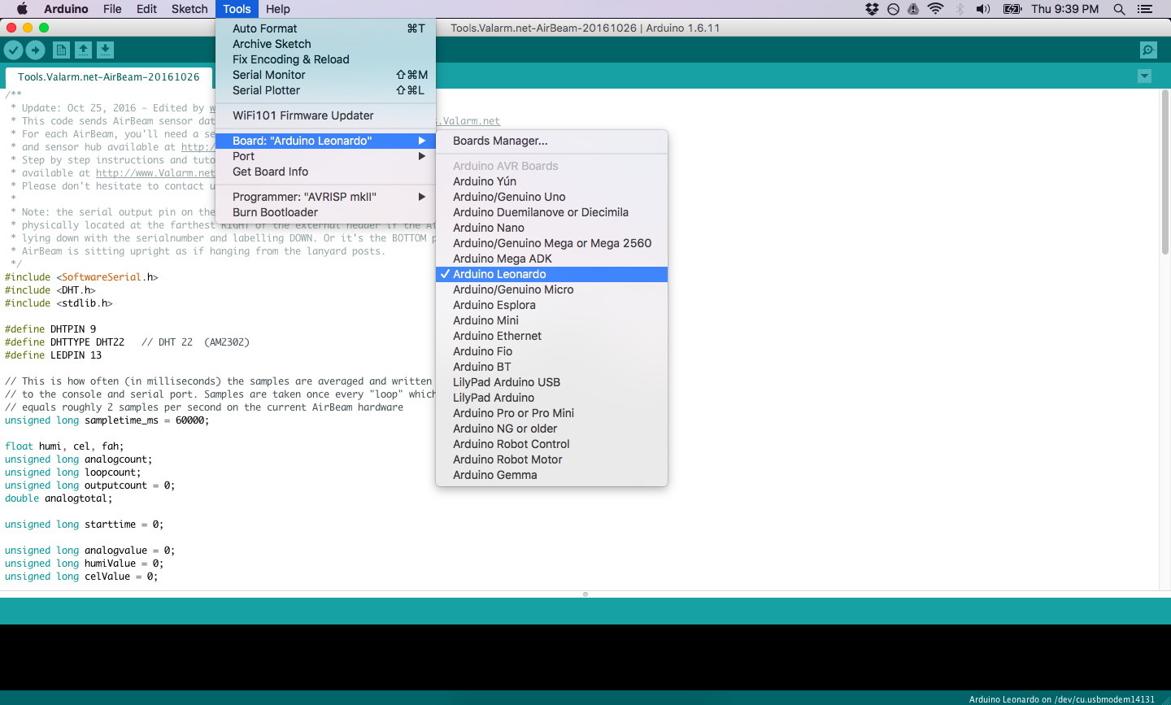Image resolution: width=1171 pixels, height=705 pixels.
Task: Select Arduino BT board
Action: coord(551,367)
